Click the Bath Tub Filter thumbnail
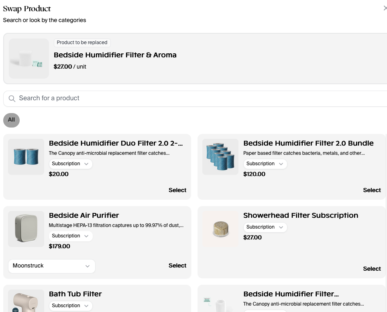Image resolution: width=387 pixels, height=312 pixels. [26, 301]
